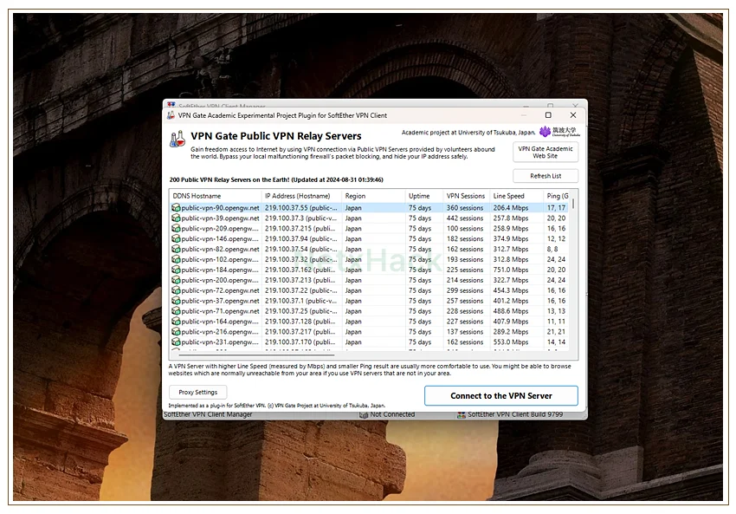Image resolution: width=736 pixels, height=514 pixels.
Task: Select IP address 219.100.37.55 cell
Action: coord(300,208)
